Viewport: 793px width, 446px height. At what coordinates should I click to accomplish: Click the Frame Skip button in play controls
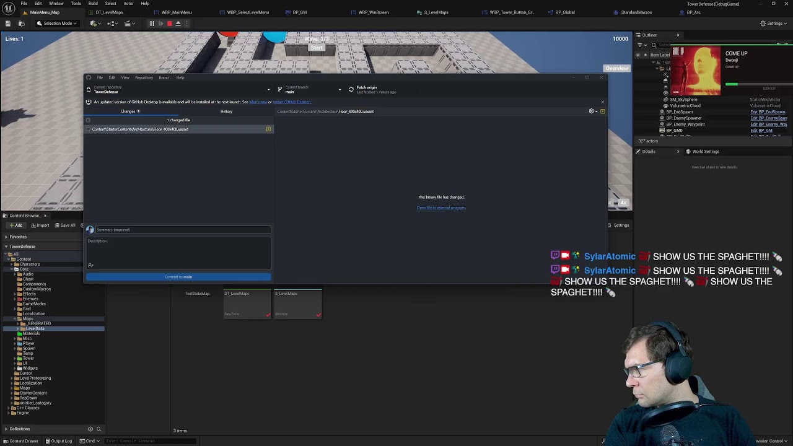click(x=160, y=24)
